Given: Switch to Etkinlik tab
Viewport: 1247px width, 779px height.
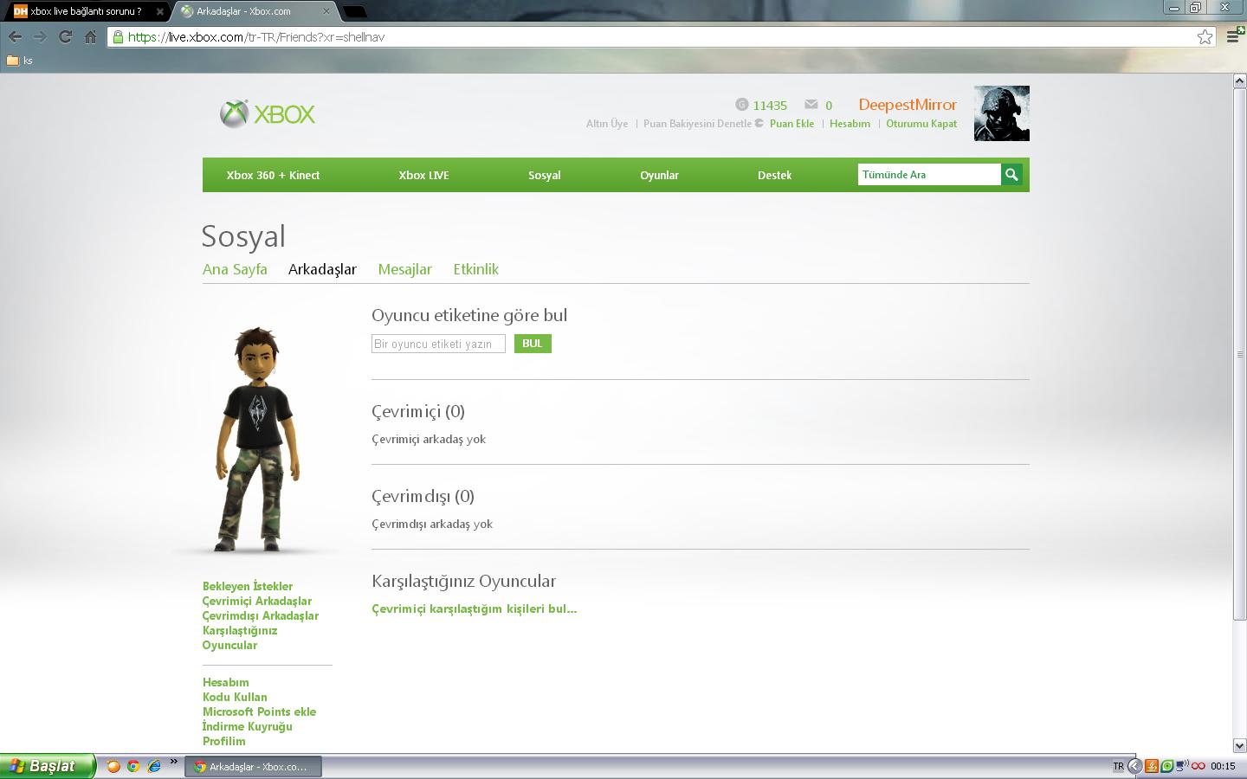Looking at the screenshot, I should (475, 269).
